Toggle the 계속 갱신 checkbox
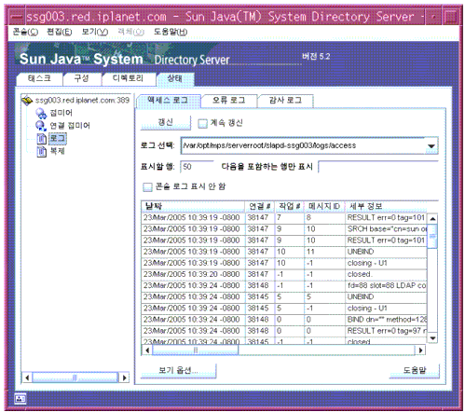Viewport: 465px width, 412px height. 202,124
